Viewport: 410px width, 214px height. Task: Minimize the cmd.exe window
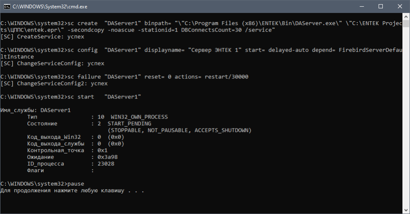click(361, 6)
